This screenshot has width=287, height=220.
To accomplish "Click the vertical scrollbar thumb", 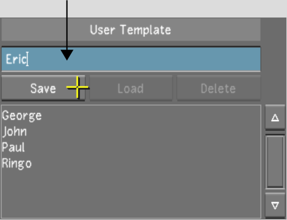I will (x=275, y=162).
